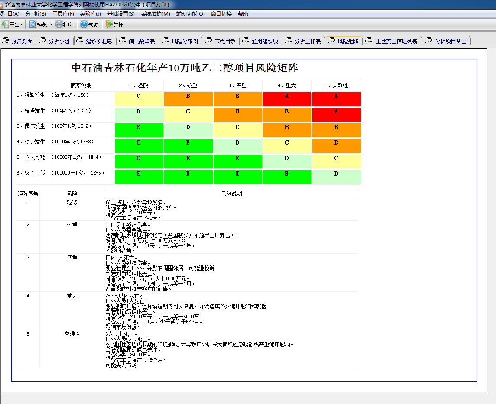Open the 系统维护(M) menu
Screen dimensions: 496x404
(156, 13)
